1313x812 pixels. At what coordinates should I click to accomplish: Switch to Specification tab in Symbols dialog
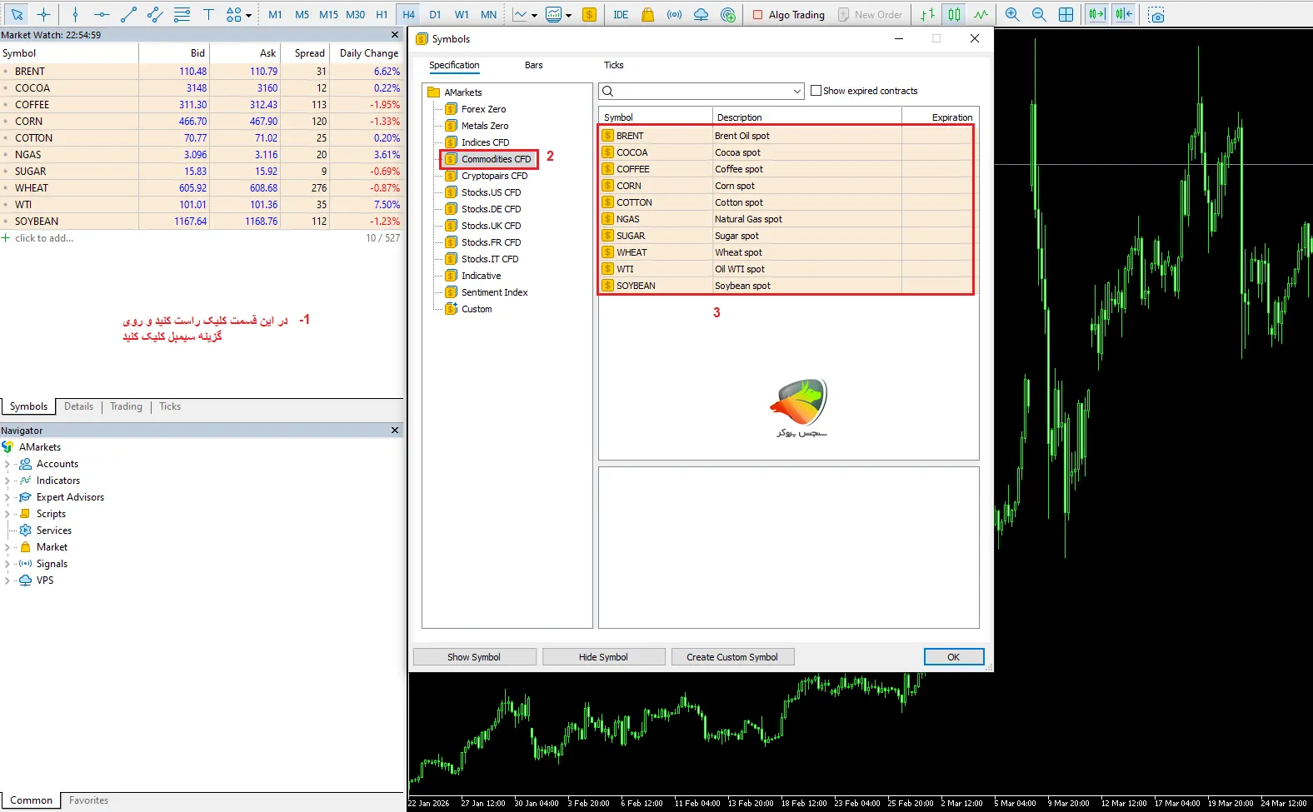pyautogui.click(x=454, y=65)
